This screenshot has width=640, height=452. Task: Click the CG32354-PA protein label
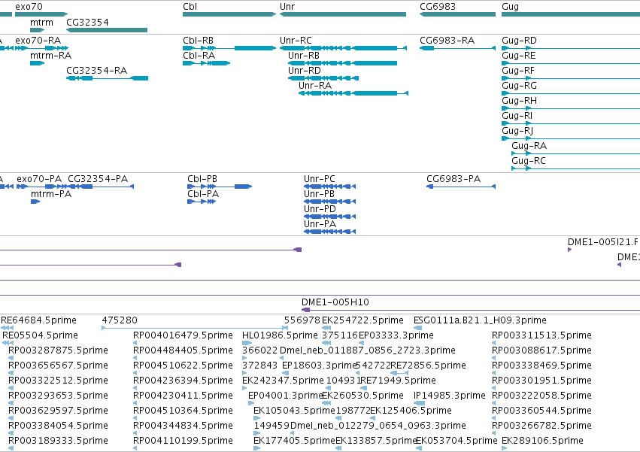[98, 179]
